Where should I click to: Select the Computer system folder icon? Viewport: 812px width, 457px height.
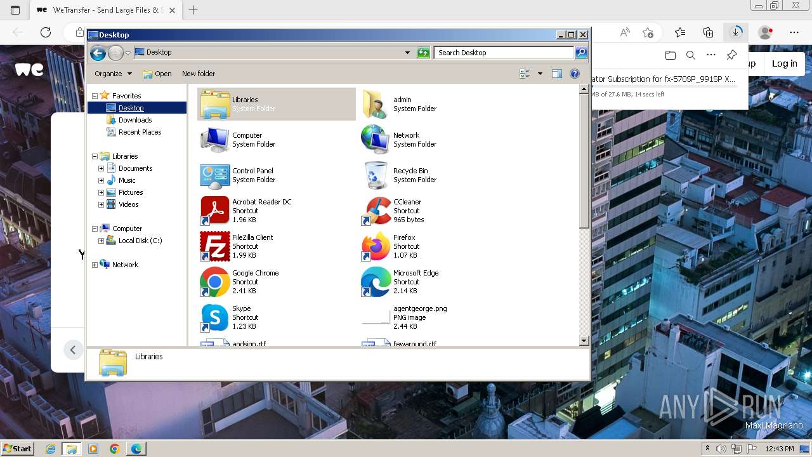click(x=214, y=140)
